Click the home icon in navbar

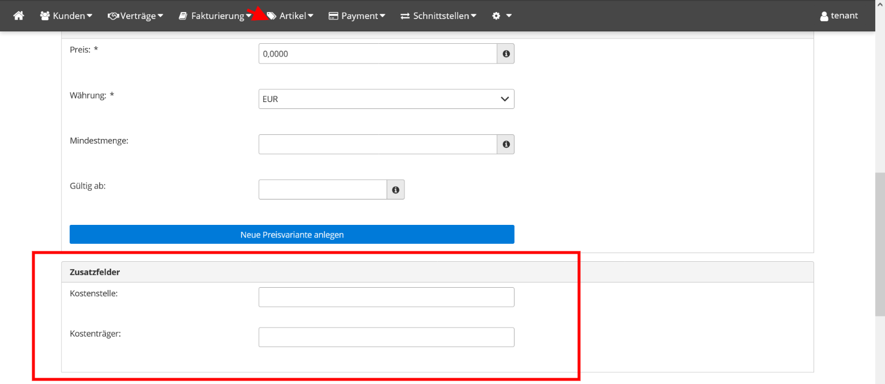[x=18, y=16]
